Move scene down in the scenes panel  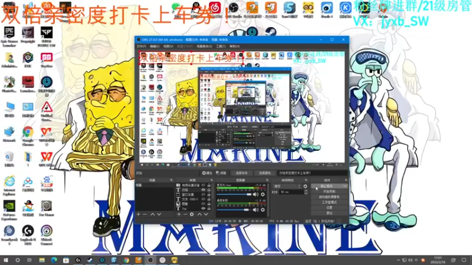(159, 214)
